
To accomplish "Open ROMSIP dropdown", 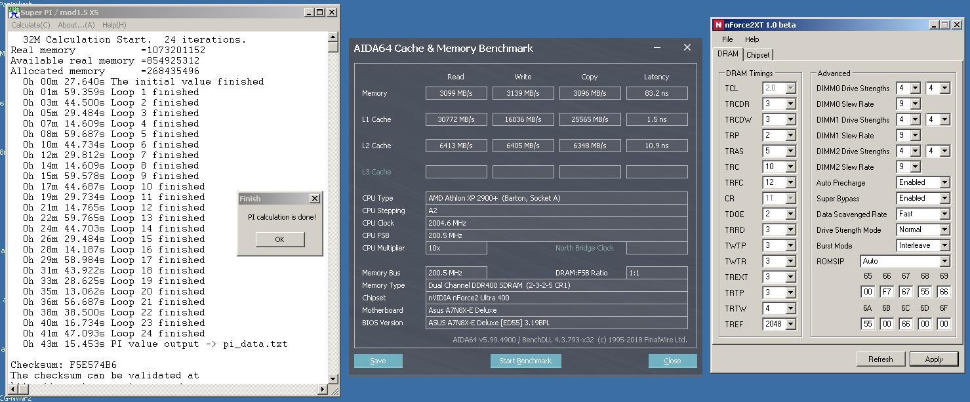I will pos(944,261).
